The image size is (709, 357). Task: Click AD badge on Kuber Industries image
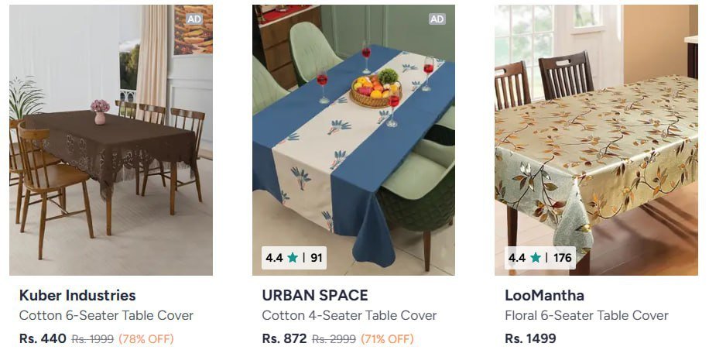[x=194, y=19]
